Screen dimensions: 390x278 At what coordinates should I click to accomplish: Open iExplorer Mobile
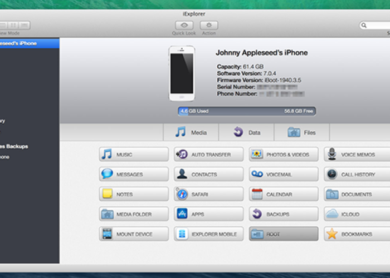209,234
